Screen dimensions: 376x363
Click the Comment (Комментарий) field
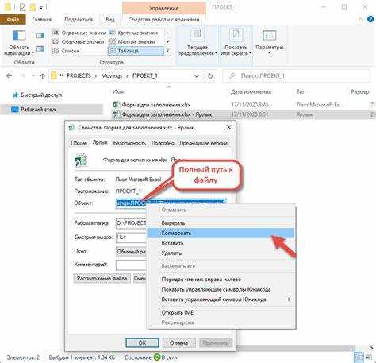pyautogui.click(x=131, y=265)
